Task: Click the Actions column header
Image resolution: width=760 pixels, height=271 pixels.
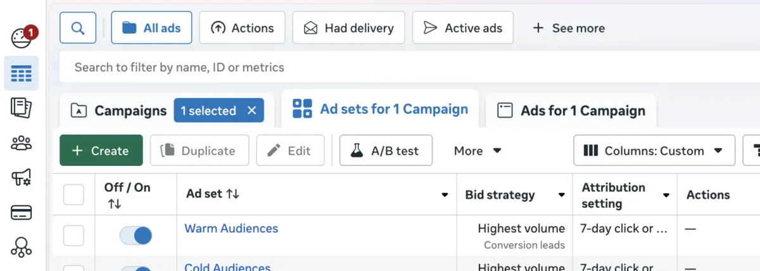Action: [708, 195]
